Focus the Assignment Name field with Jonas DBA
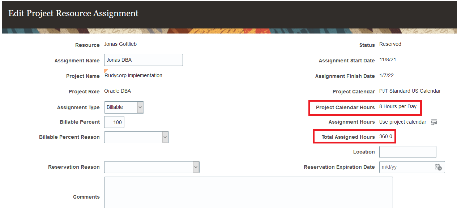457x208 pixels. tap(144, 60)
